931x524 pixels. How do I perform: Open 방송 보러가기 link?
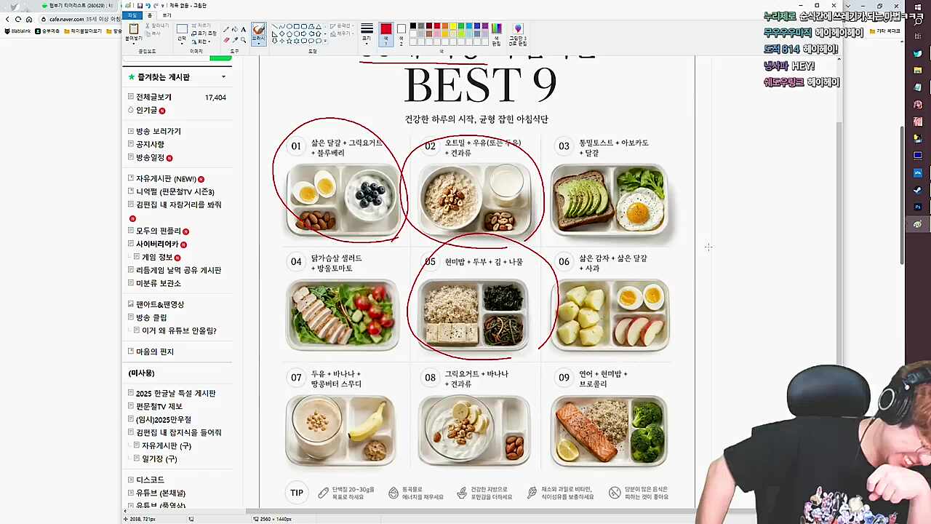[x=159, y=131]
